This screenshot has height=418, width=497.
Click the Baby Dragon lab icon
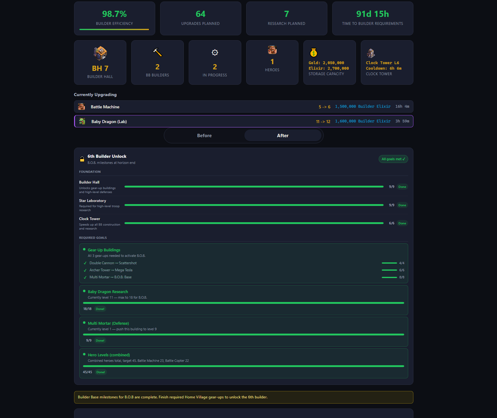point(82,122)
